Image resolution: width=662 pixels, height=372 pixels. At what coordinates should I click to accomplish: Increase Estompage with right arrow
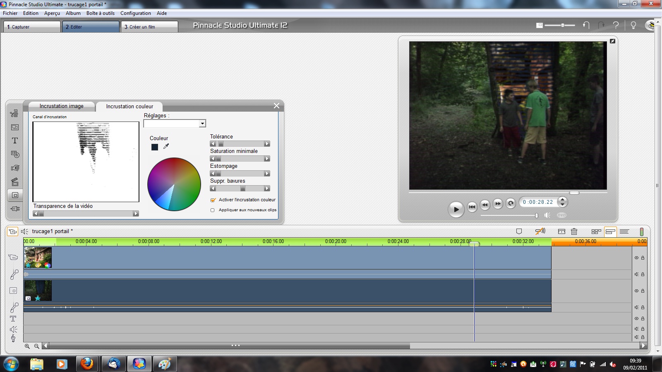[x=267, y=174]
